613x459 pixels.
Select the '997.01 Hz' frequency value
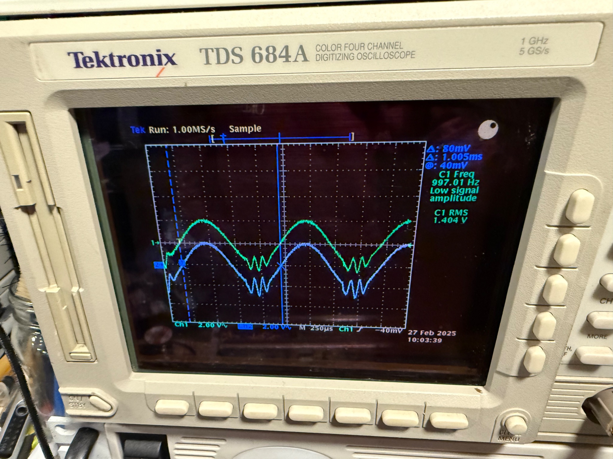(x=456, y=182)
